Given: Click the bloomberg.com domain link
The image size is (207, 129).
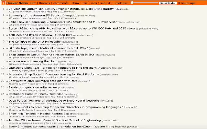Looking at the screenshot, I should pyautogui.click(x=105, y=55).
